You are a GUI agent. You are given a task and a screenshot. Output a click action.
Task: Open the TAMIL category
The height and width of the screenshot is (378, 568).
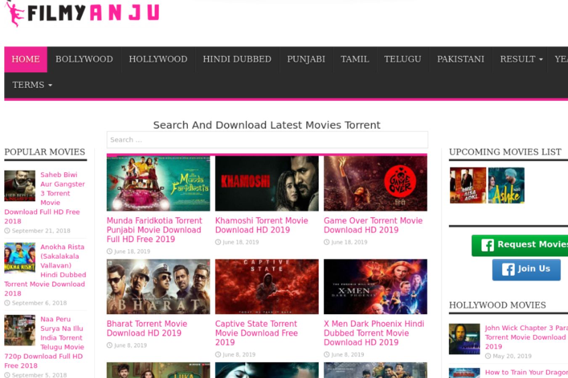click(355, 59)
